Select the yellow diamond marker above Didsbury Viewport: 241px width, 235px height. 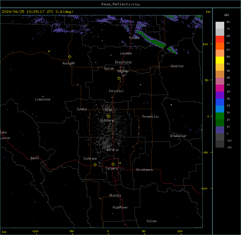click(x=108, y=116)
